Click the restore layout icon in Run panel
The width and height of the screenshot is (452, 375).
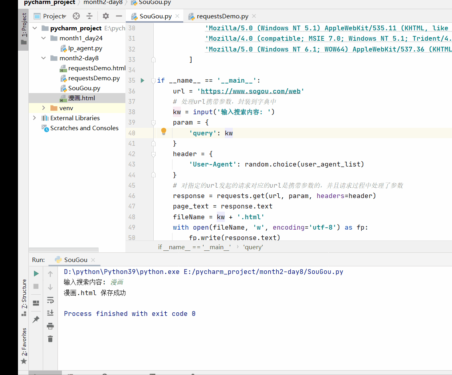point(36,303)
